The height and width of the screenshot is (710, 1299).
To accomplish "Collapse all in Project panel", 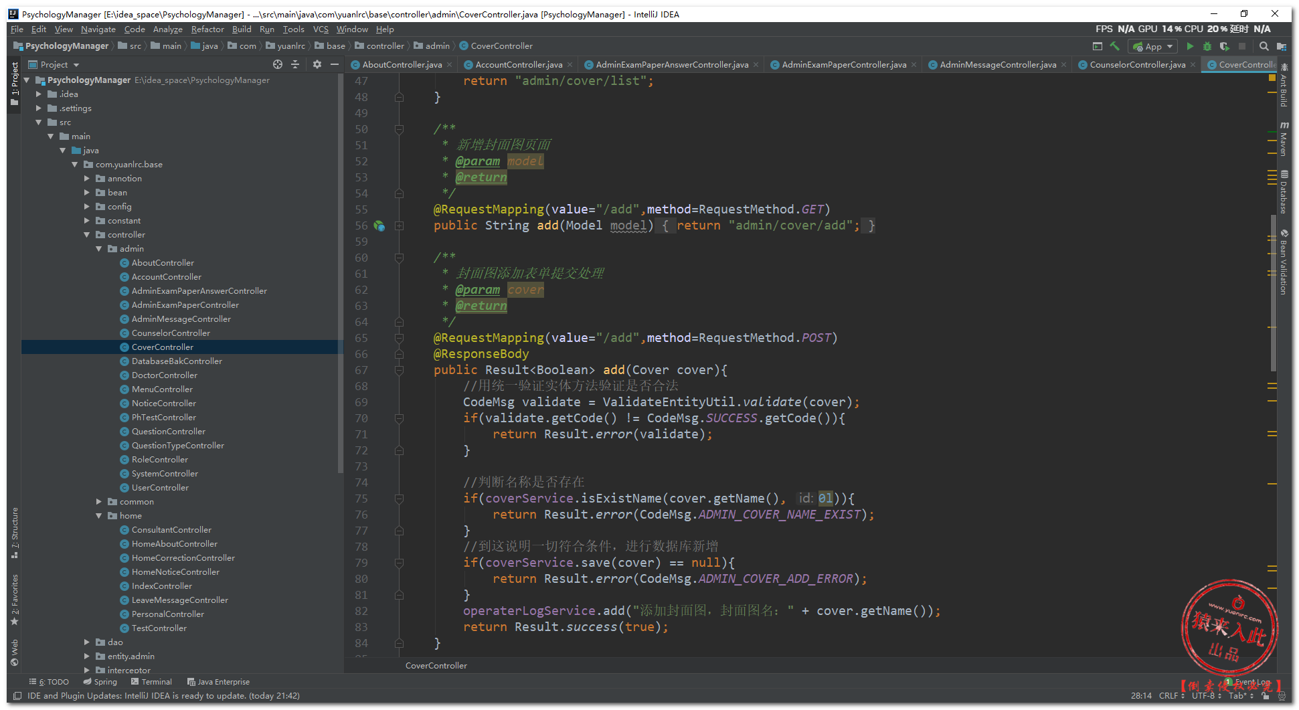I will (x=295, y=64).
